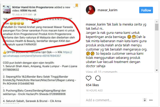160x107 pixels.
Task: Click the scrollbar down arrow
Action: coord(157,70)
